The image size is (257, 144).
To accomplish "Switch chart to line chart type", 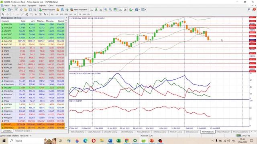I will pos(101,10).
